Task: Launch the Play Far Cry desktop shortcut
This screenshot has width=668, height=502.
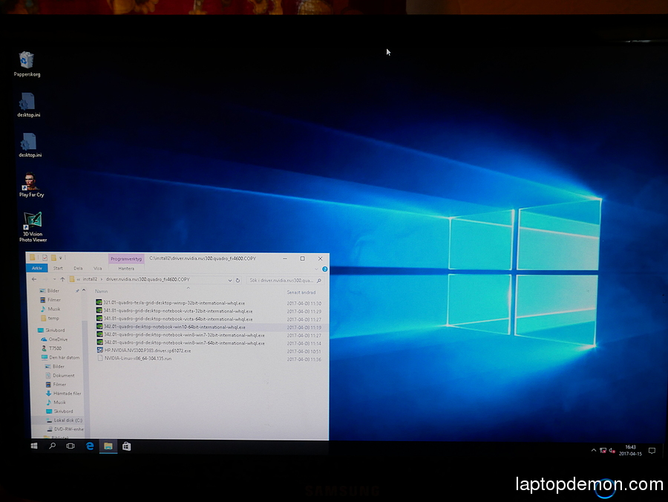Action: coord(31,182)
